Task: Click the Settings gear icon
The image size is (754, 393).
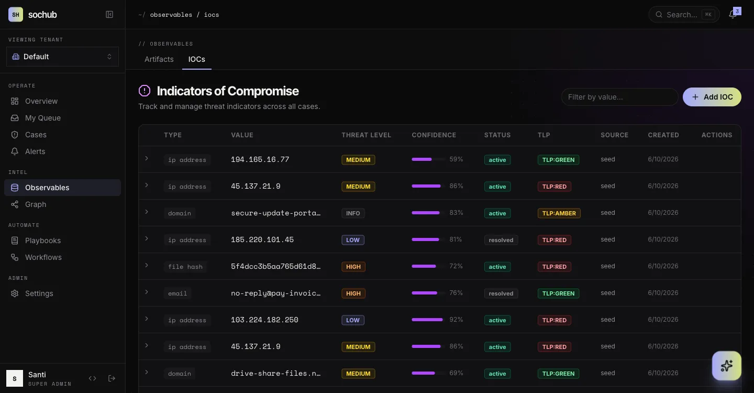Action: [x=15, y=293]
